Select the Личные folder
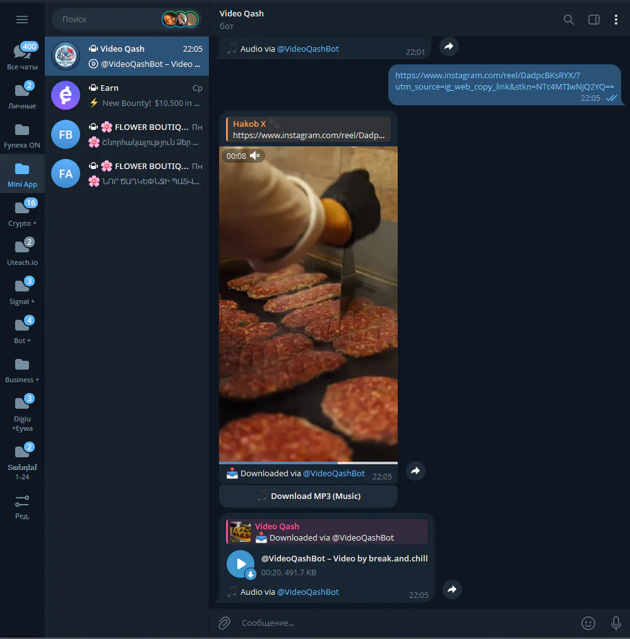 pyautogui.click(x=23, y=95)
